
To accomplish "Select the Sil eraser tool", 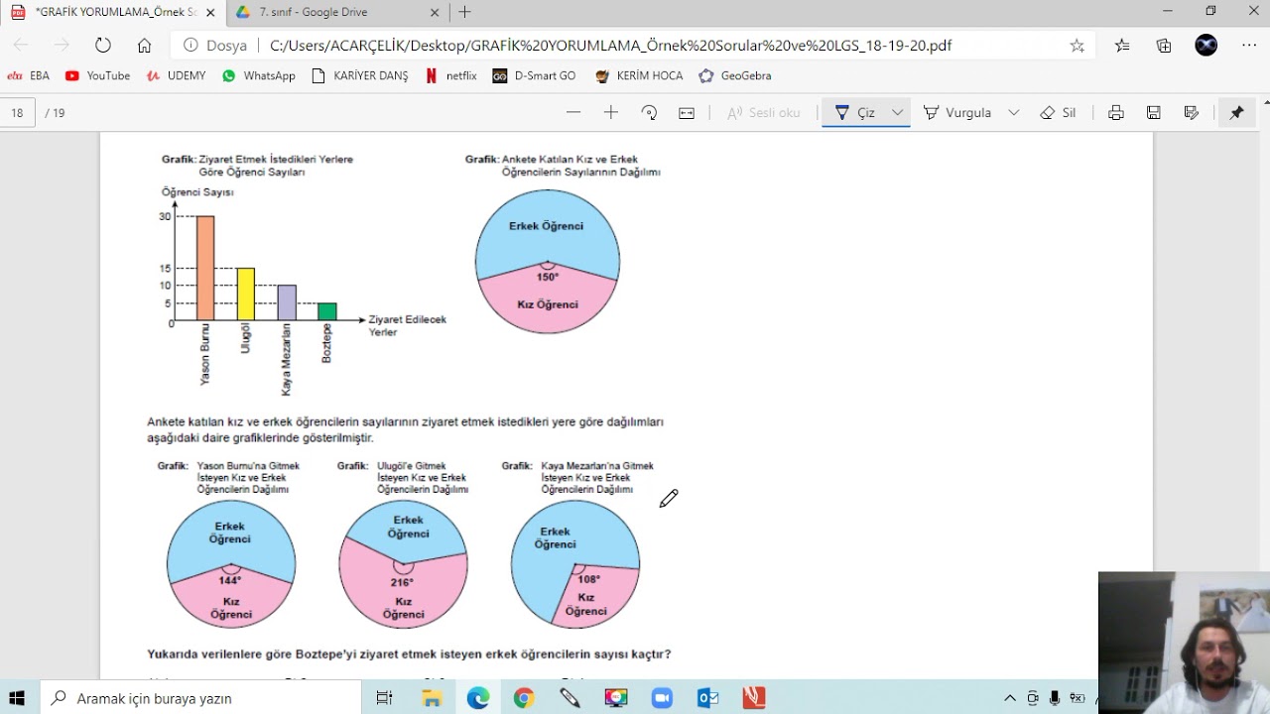I will tap(1058, 113).
